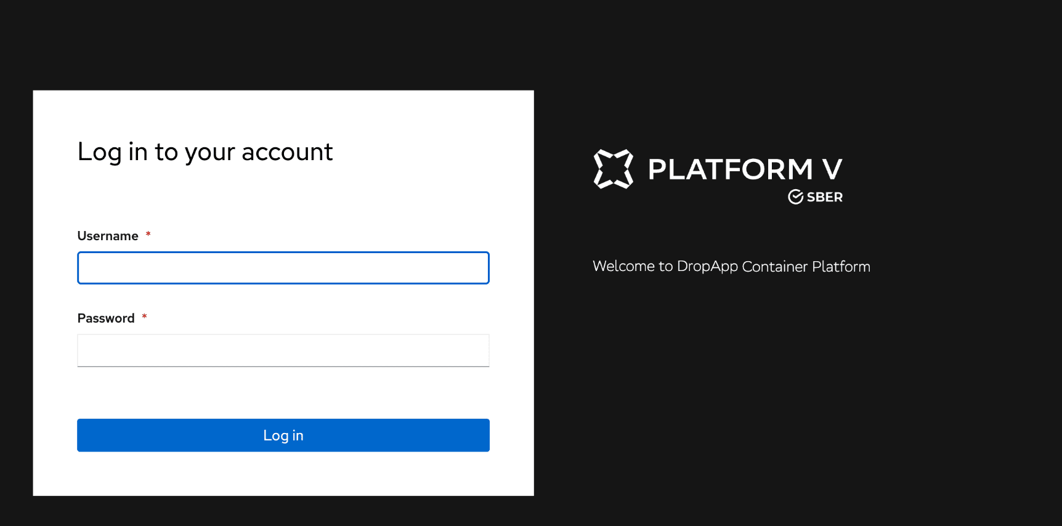Click the PLATFORM V wordmark

[744, 169]
